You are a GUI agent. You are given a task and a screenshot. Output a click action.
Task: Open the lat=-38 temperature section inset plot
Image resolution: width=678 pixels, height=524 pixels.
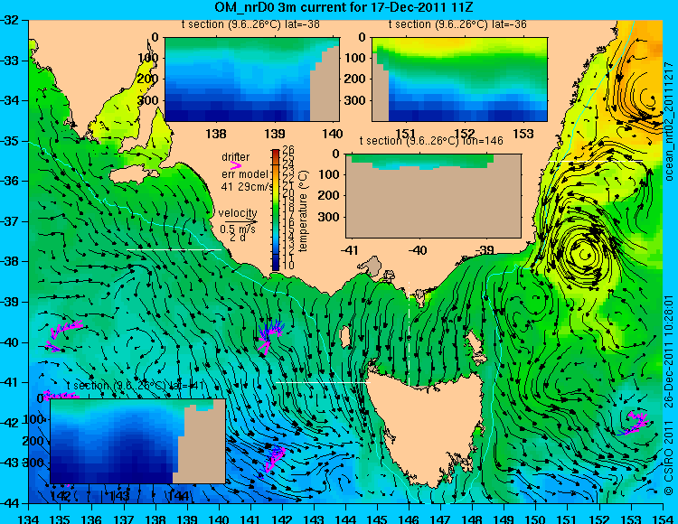[252, 80]
